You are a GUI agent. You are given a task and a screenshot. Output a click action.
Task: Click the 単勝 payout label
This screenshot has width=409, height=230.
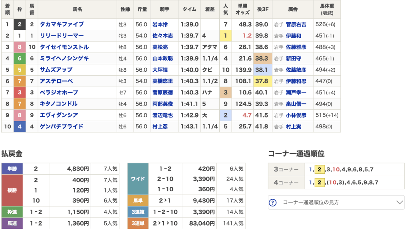(x=12, y=169)
